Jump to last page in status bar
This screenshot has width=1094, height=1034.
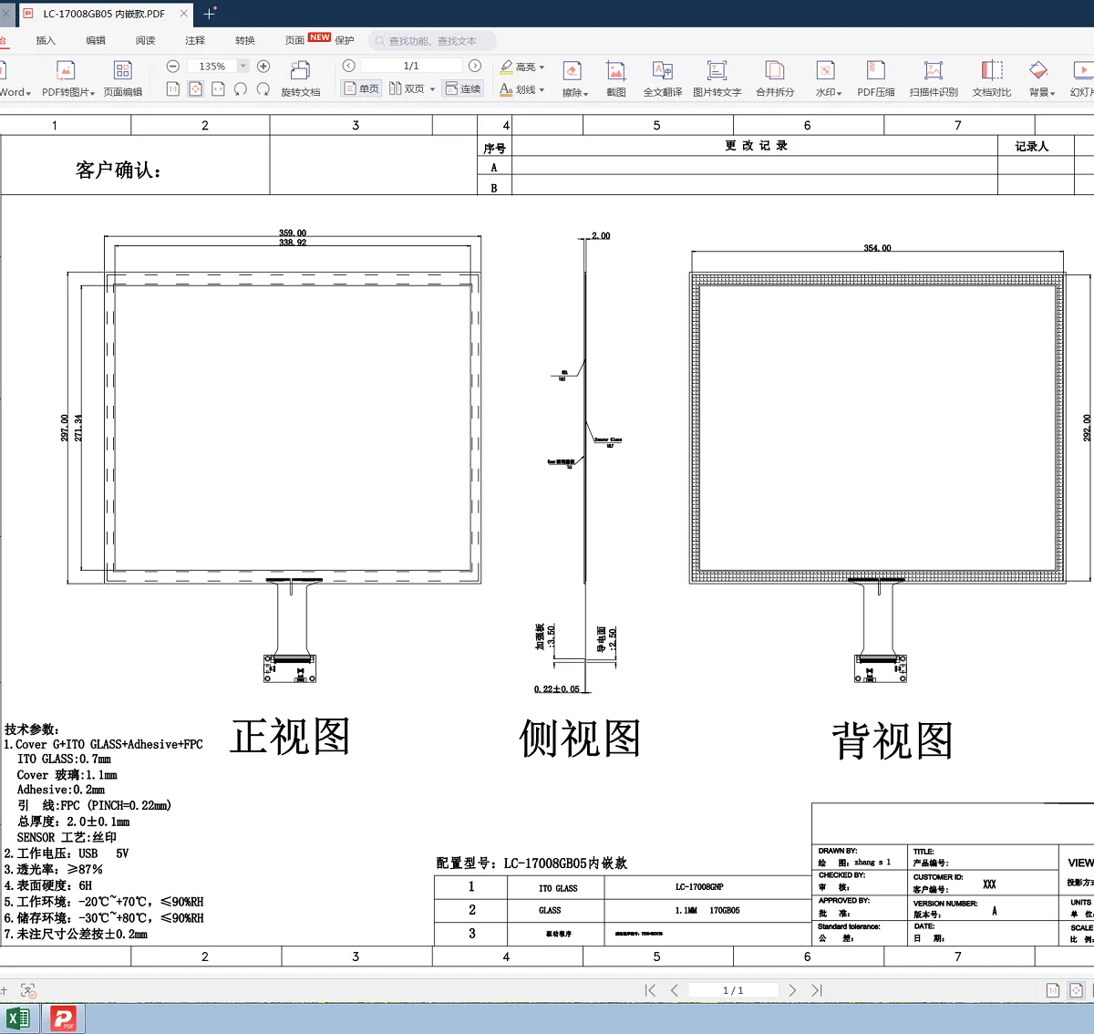(817, 990)
